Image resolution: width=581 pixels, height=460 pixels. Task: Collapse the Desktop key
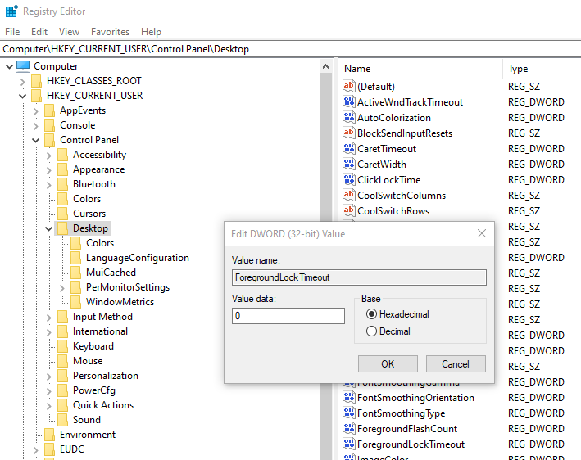coord(49,228)
